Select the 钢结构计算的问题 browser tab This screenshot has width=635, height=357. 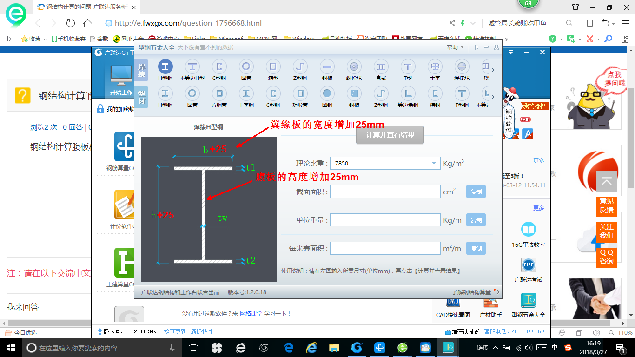[86, 7]
